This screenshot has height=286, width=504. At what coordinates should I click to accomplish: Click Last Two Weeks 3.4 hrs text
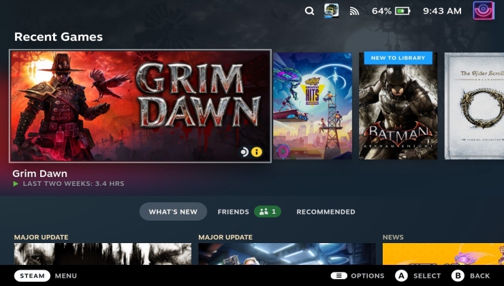[x=74, y=184]
